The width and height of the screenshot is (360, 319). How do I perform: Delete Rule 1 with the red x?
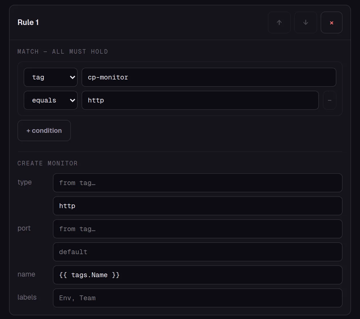tap(332, 22)
